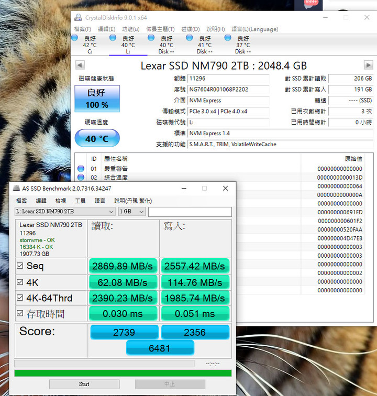Toggle the 存取時間 access time checkbox
Screen dimensions: 377x396
(20, 313)
